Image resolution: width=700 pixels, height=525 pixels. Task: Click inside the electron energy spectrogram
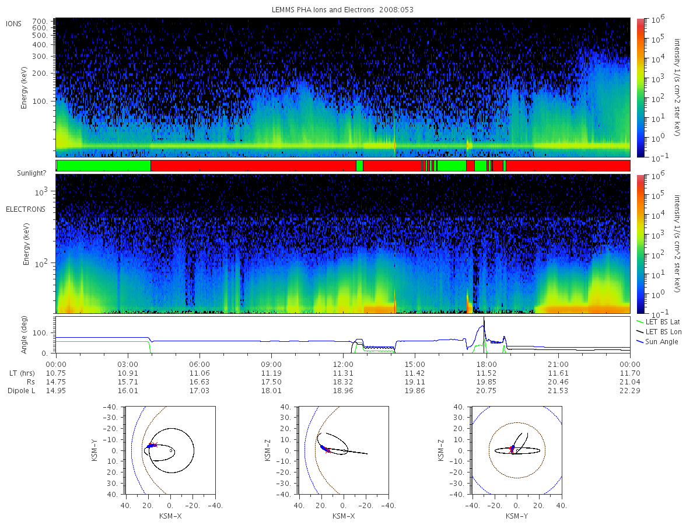[343, 244]
